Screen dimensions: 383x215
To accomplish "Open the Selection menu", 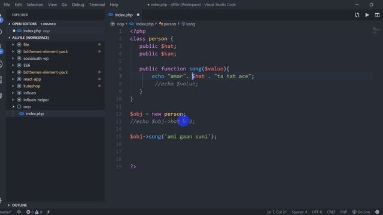I will pyautogui.click(x=35, y=5).
